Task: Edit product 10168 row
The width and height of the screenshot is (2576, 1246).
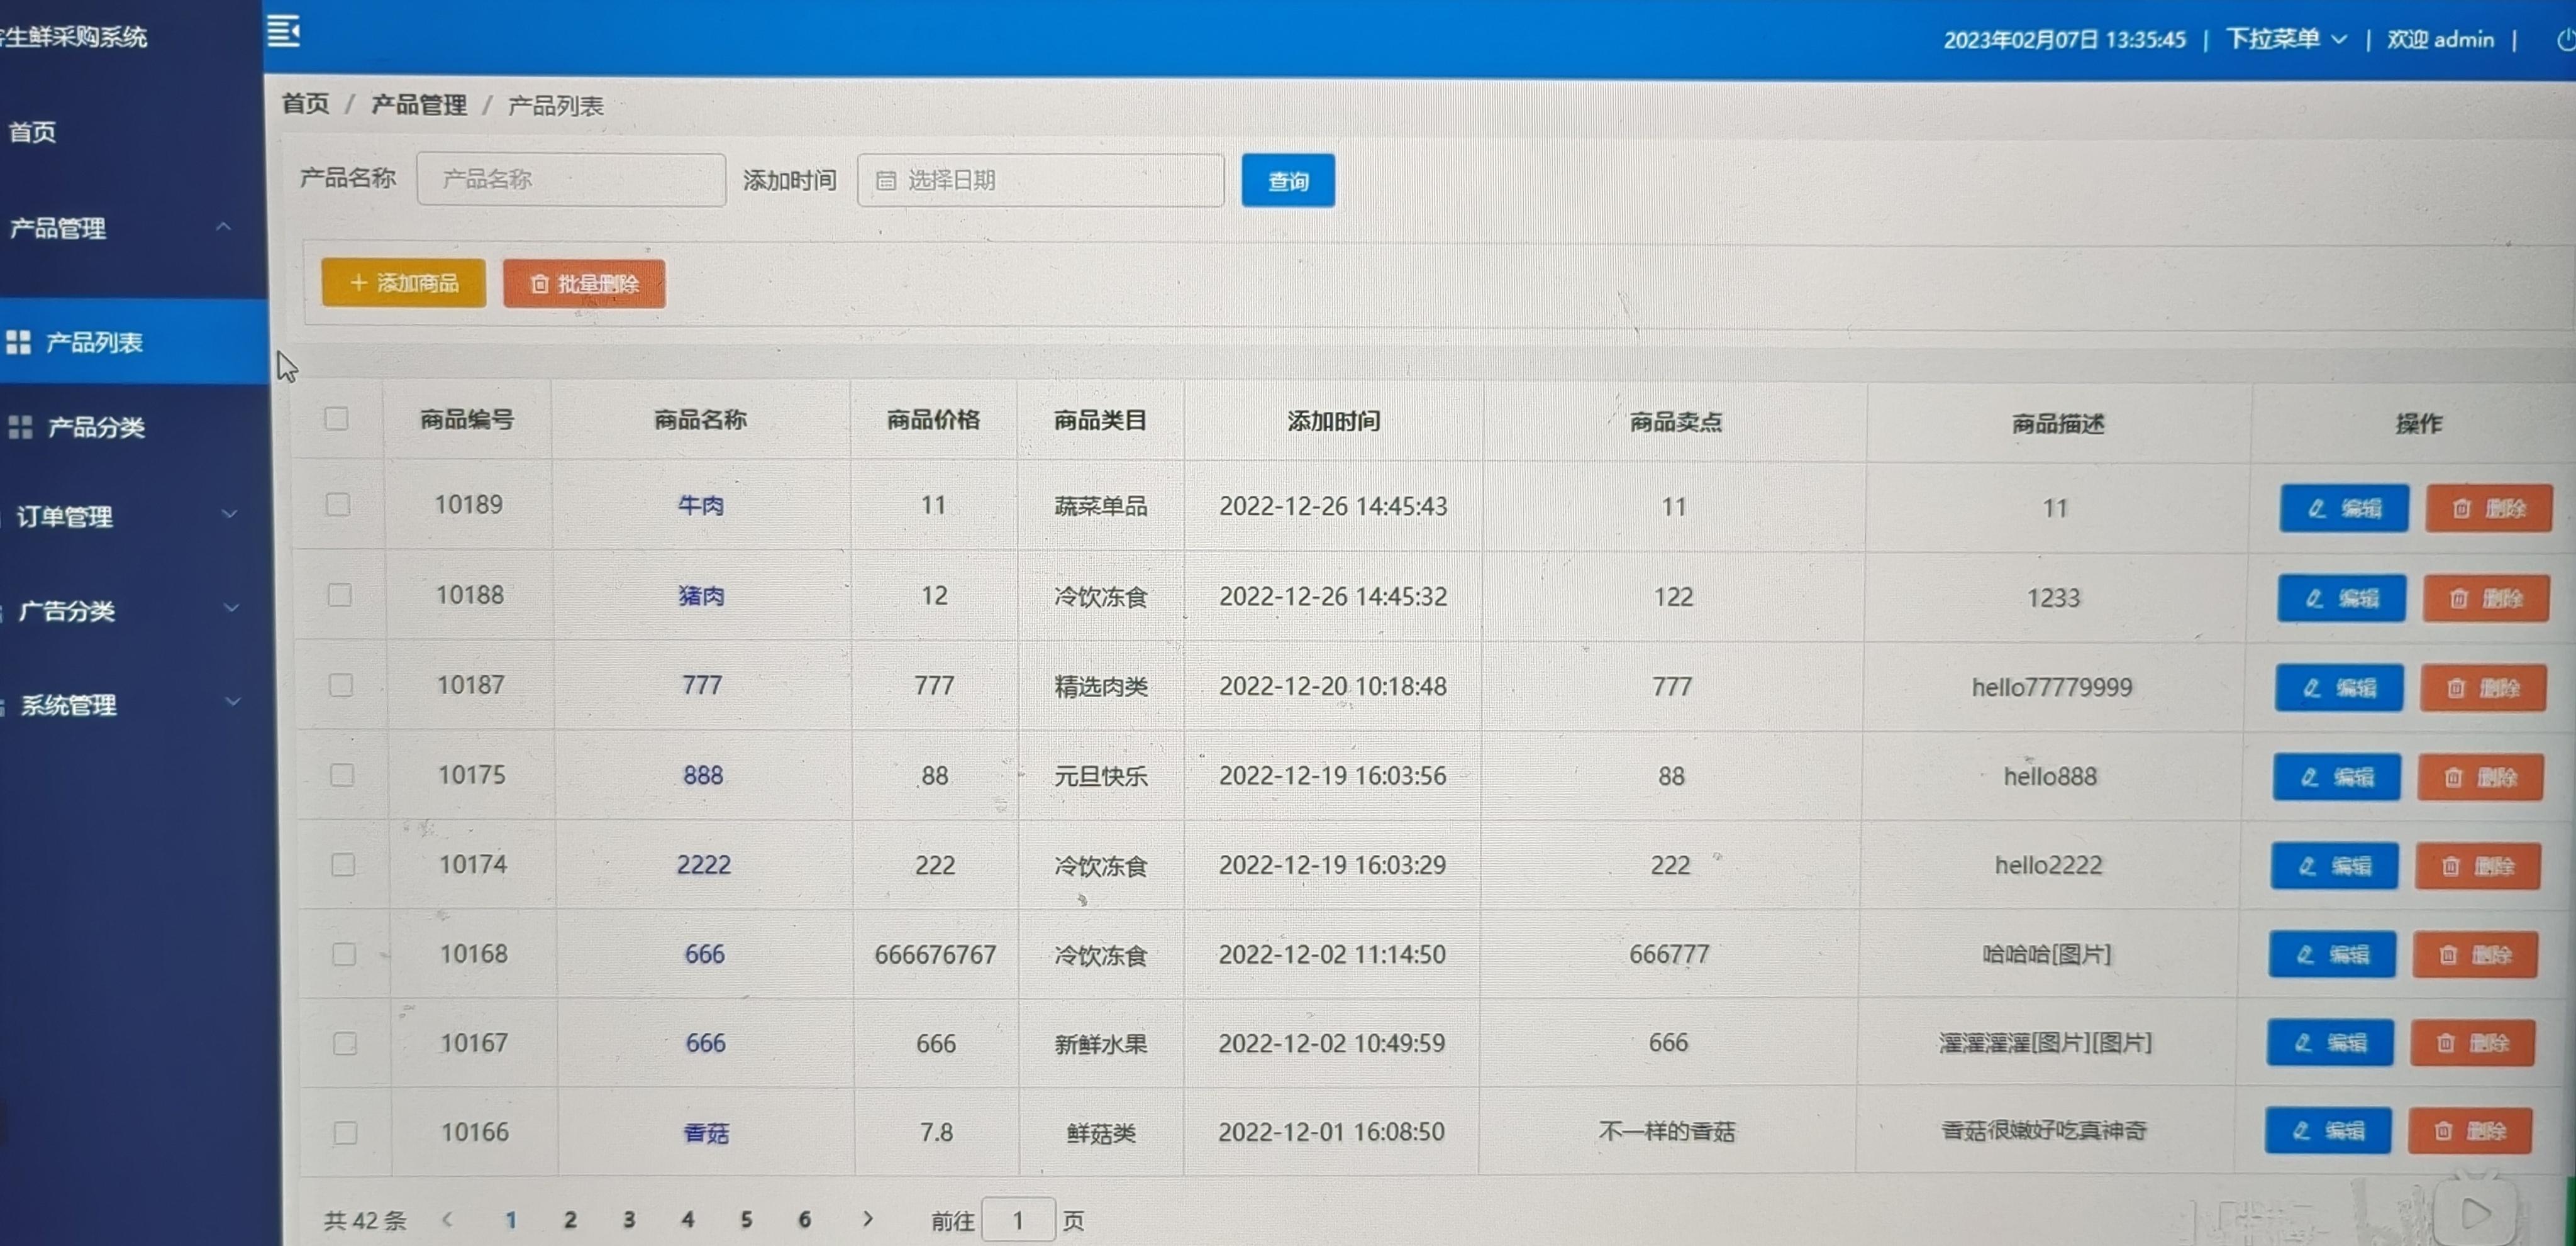Action: (x=2332, y=954)
